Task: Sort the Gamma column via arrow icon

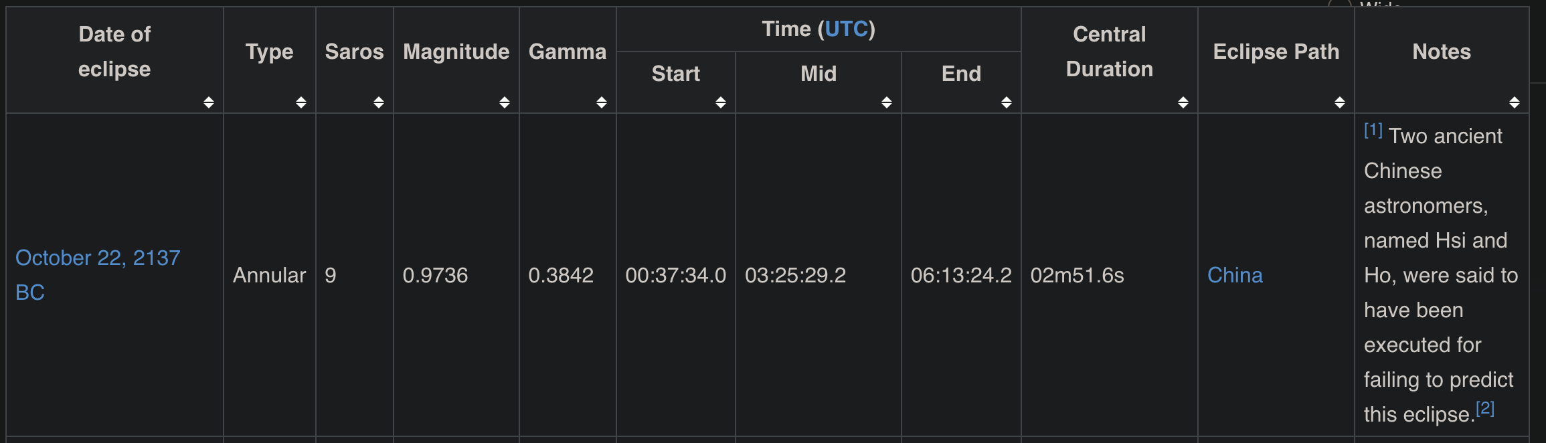Action: [602, 102]
